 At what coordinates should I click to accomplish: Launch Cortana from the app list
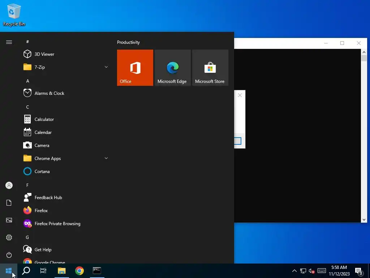click(66, 171)
